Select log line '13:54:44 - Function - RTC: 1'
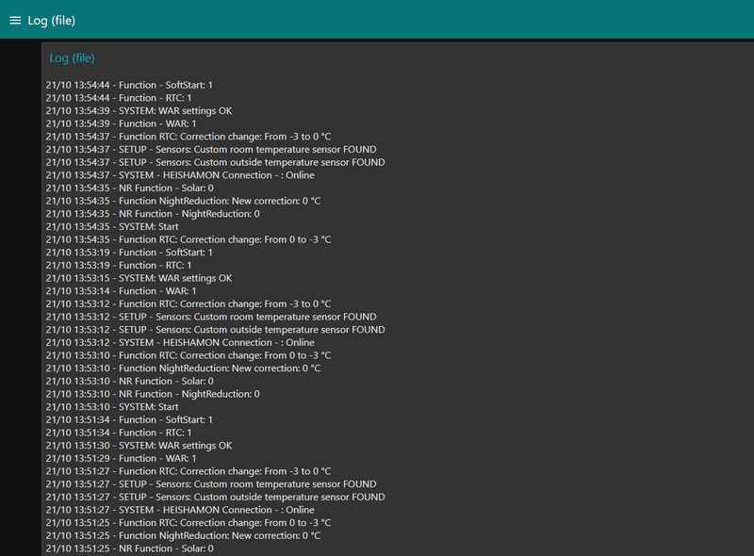Viewport: 754px width, 556px height. click(119, 98)
